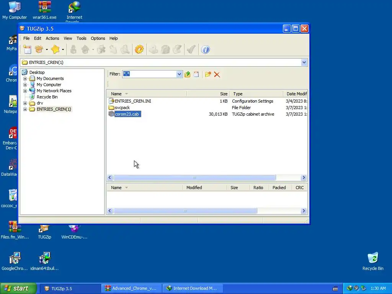Select Recycle Bin in the folder tree

[x=47, y=97]
